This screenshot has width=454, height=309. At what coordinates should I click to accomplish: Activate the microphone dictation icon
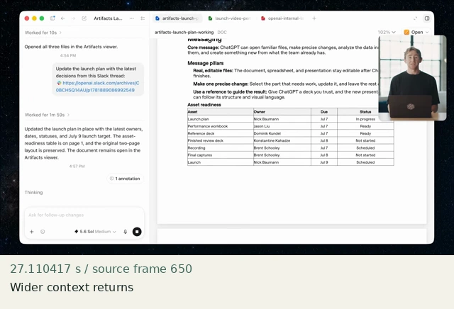click(x=125, y=232)
